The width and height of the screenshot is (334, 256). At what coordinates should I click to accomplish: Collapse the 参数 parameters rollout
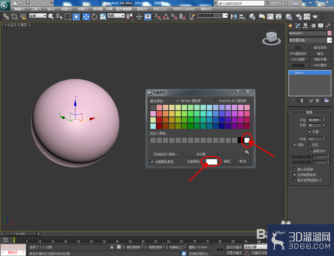point(309,112)
